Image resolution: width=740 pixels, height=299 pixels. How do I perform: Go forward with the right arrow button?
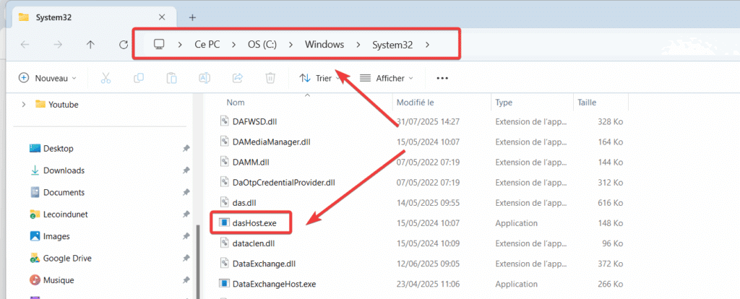click(58, 45)
